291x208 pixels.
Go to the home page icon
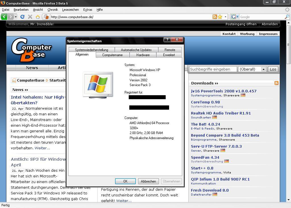[38, 17]
